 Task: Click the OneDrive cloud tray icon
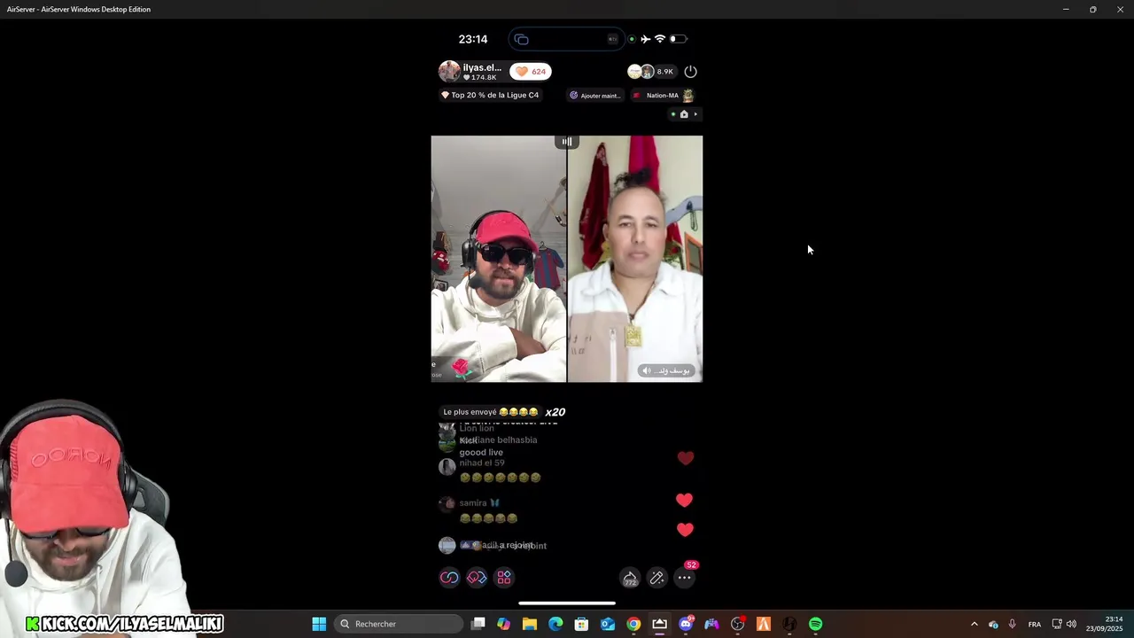click(x=993, y=624)
